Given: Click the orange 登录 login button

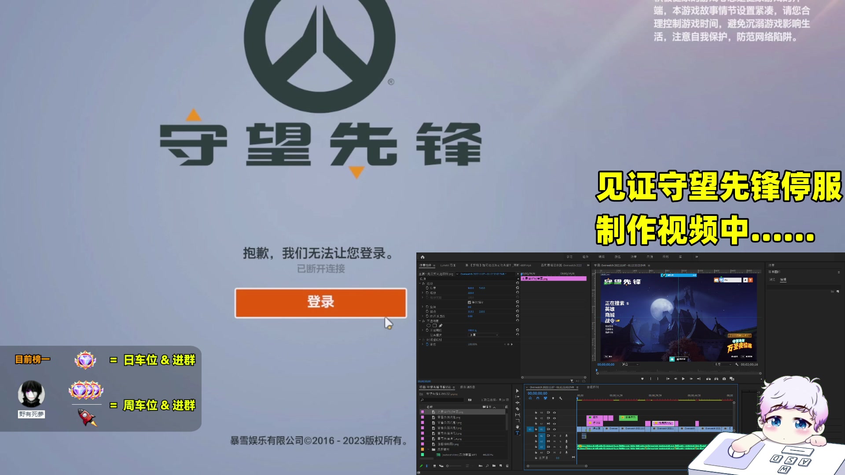Looking at the screenshot, I should [320, 303].
